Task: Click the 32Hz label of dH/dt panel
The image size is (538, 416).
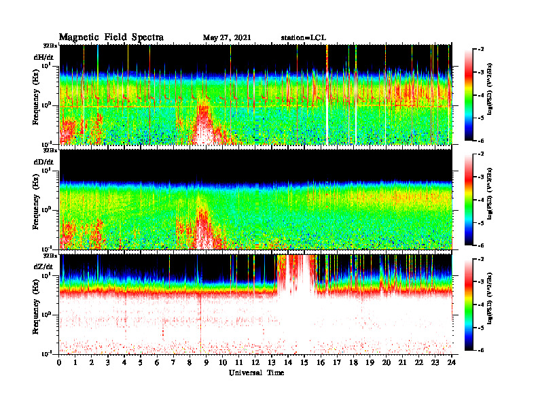Action: tap(50, 45)
